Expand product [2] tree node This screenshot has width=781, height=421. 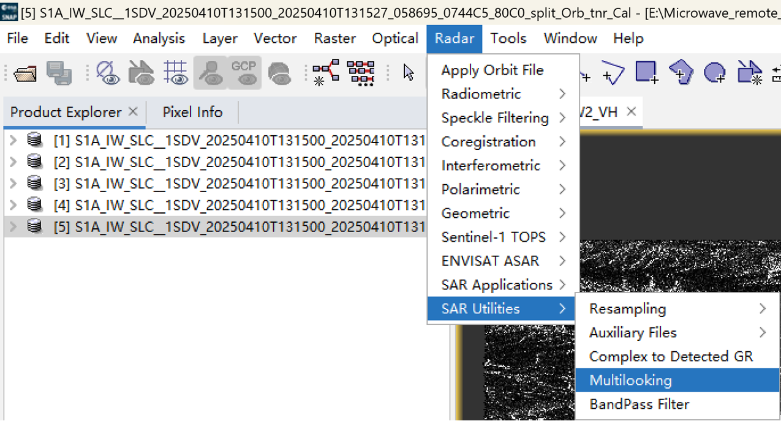pos(13,162)
